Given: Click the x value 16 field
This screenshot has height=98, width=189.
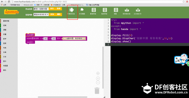Looking at the screenshot, I should (x=45, y=39).
